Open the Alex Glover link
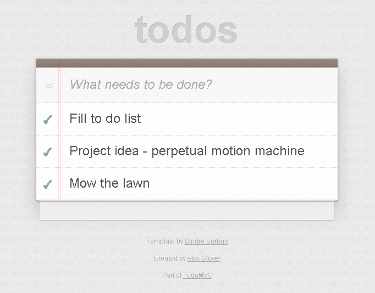 pyautogui.click(x=204, y=258)
